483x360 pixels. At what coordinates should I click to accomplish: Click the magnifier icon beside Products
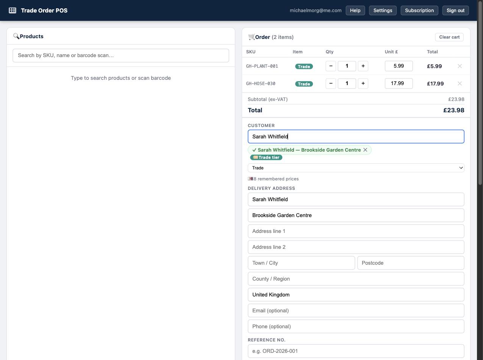click(x=16, y=36)
